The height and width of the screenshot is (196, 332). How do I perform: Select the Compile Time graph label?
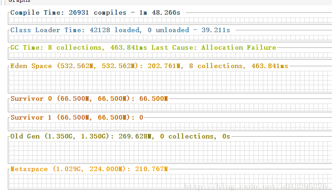(95, 13)
